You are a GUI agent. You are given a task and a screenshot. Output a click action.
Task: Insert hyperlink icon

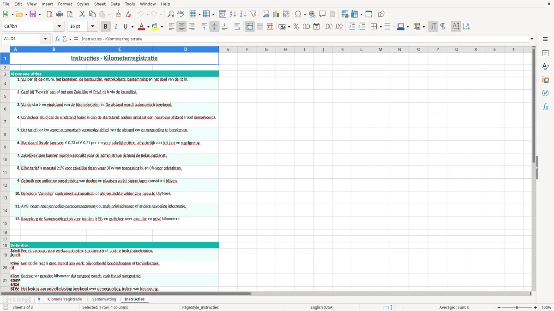point(312,14)
